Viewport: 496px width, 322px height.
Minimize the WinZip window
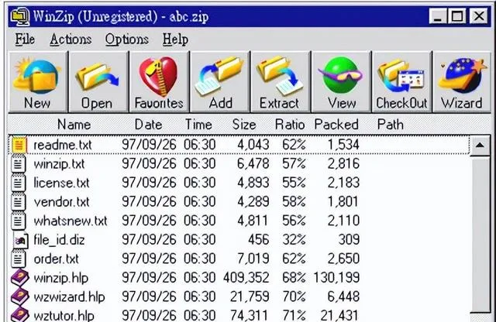pyautogui.click(x=438, y=16)
